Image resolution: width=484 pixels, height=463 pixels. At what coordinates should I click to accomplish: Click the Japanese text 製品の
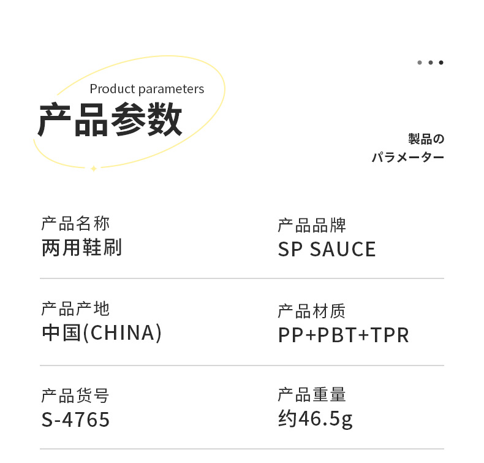(426, 139)
